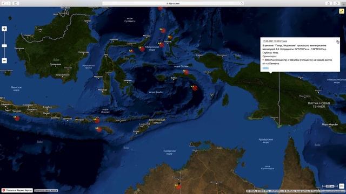Click the map zoom slider handle
The image size is (346, 194).
click(x=4, y=46)
